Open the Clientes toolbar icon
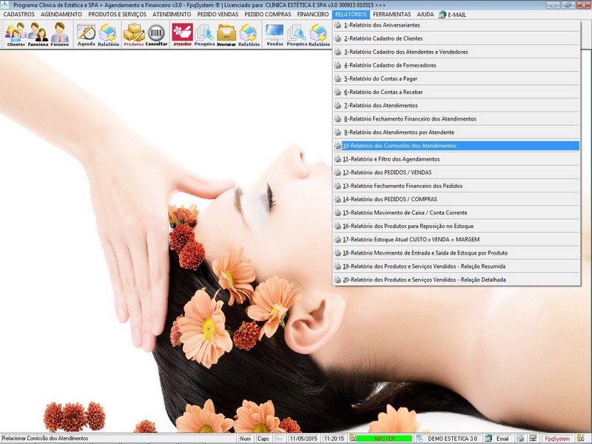 (x=16, y=34)
